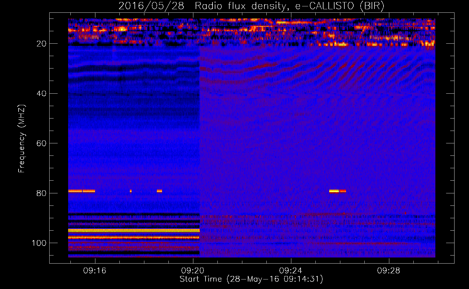Click the '80' frequency tick label
The image size is (469, 289).
[41, 193]
